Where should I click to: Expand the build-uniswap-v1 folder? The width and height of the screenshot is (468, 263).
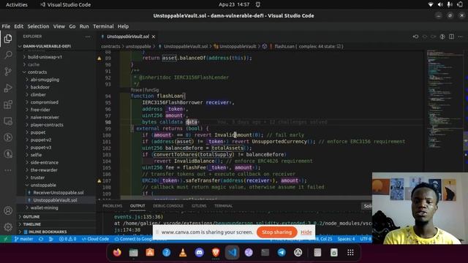45,57
